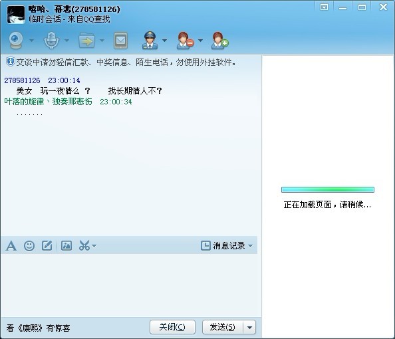Click the nickname 叶落的旋律、独奏那悲伤
Screen dimensions: 395x339
click(x=48, y=102)
